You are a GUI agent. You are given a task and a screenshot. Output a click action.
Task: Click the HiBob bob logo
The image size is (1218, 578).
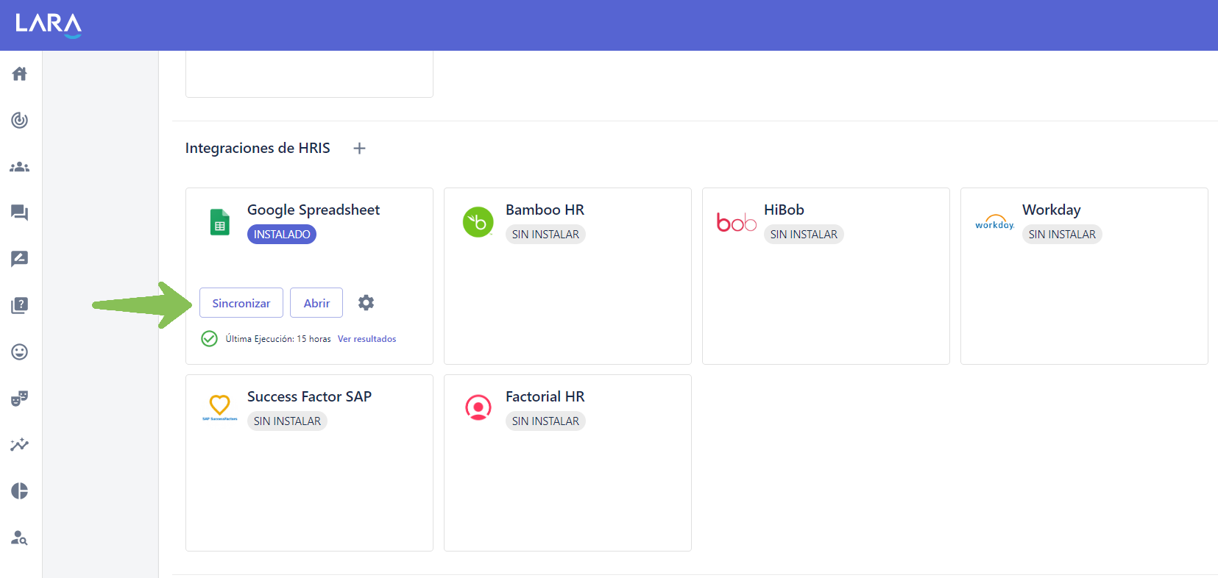point(737,222)
